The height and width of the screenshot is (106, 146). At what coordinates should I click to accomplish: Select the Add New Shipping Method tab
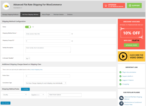tap(30, 15)
